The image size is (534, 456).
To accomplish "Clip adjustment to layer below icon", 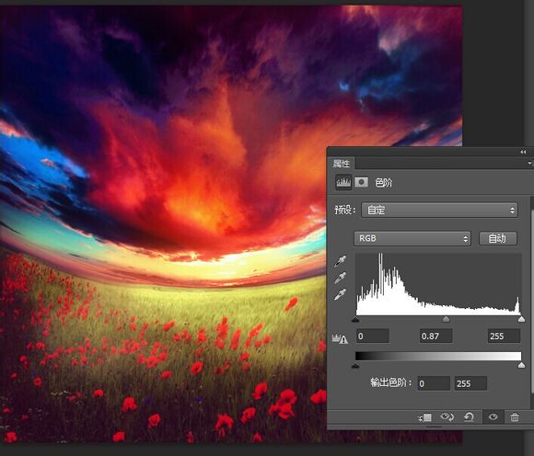I will click(x=425, y=417).
